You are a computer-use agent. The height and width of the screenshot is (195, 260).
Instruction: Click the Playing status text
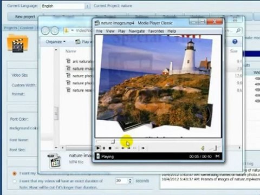[108, 157]
